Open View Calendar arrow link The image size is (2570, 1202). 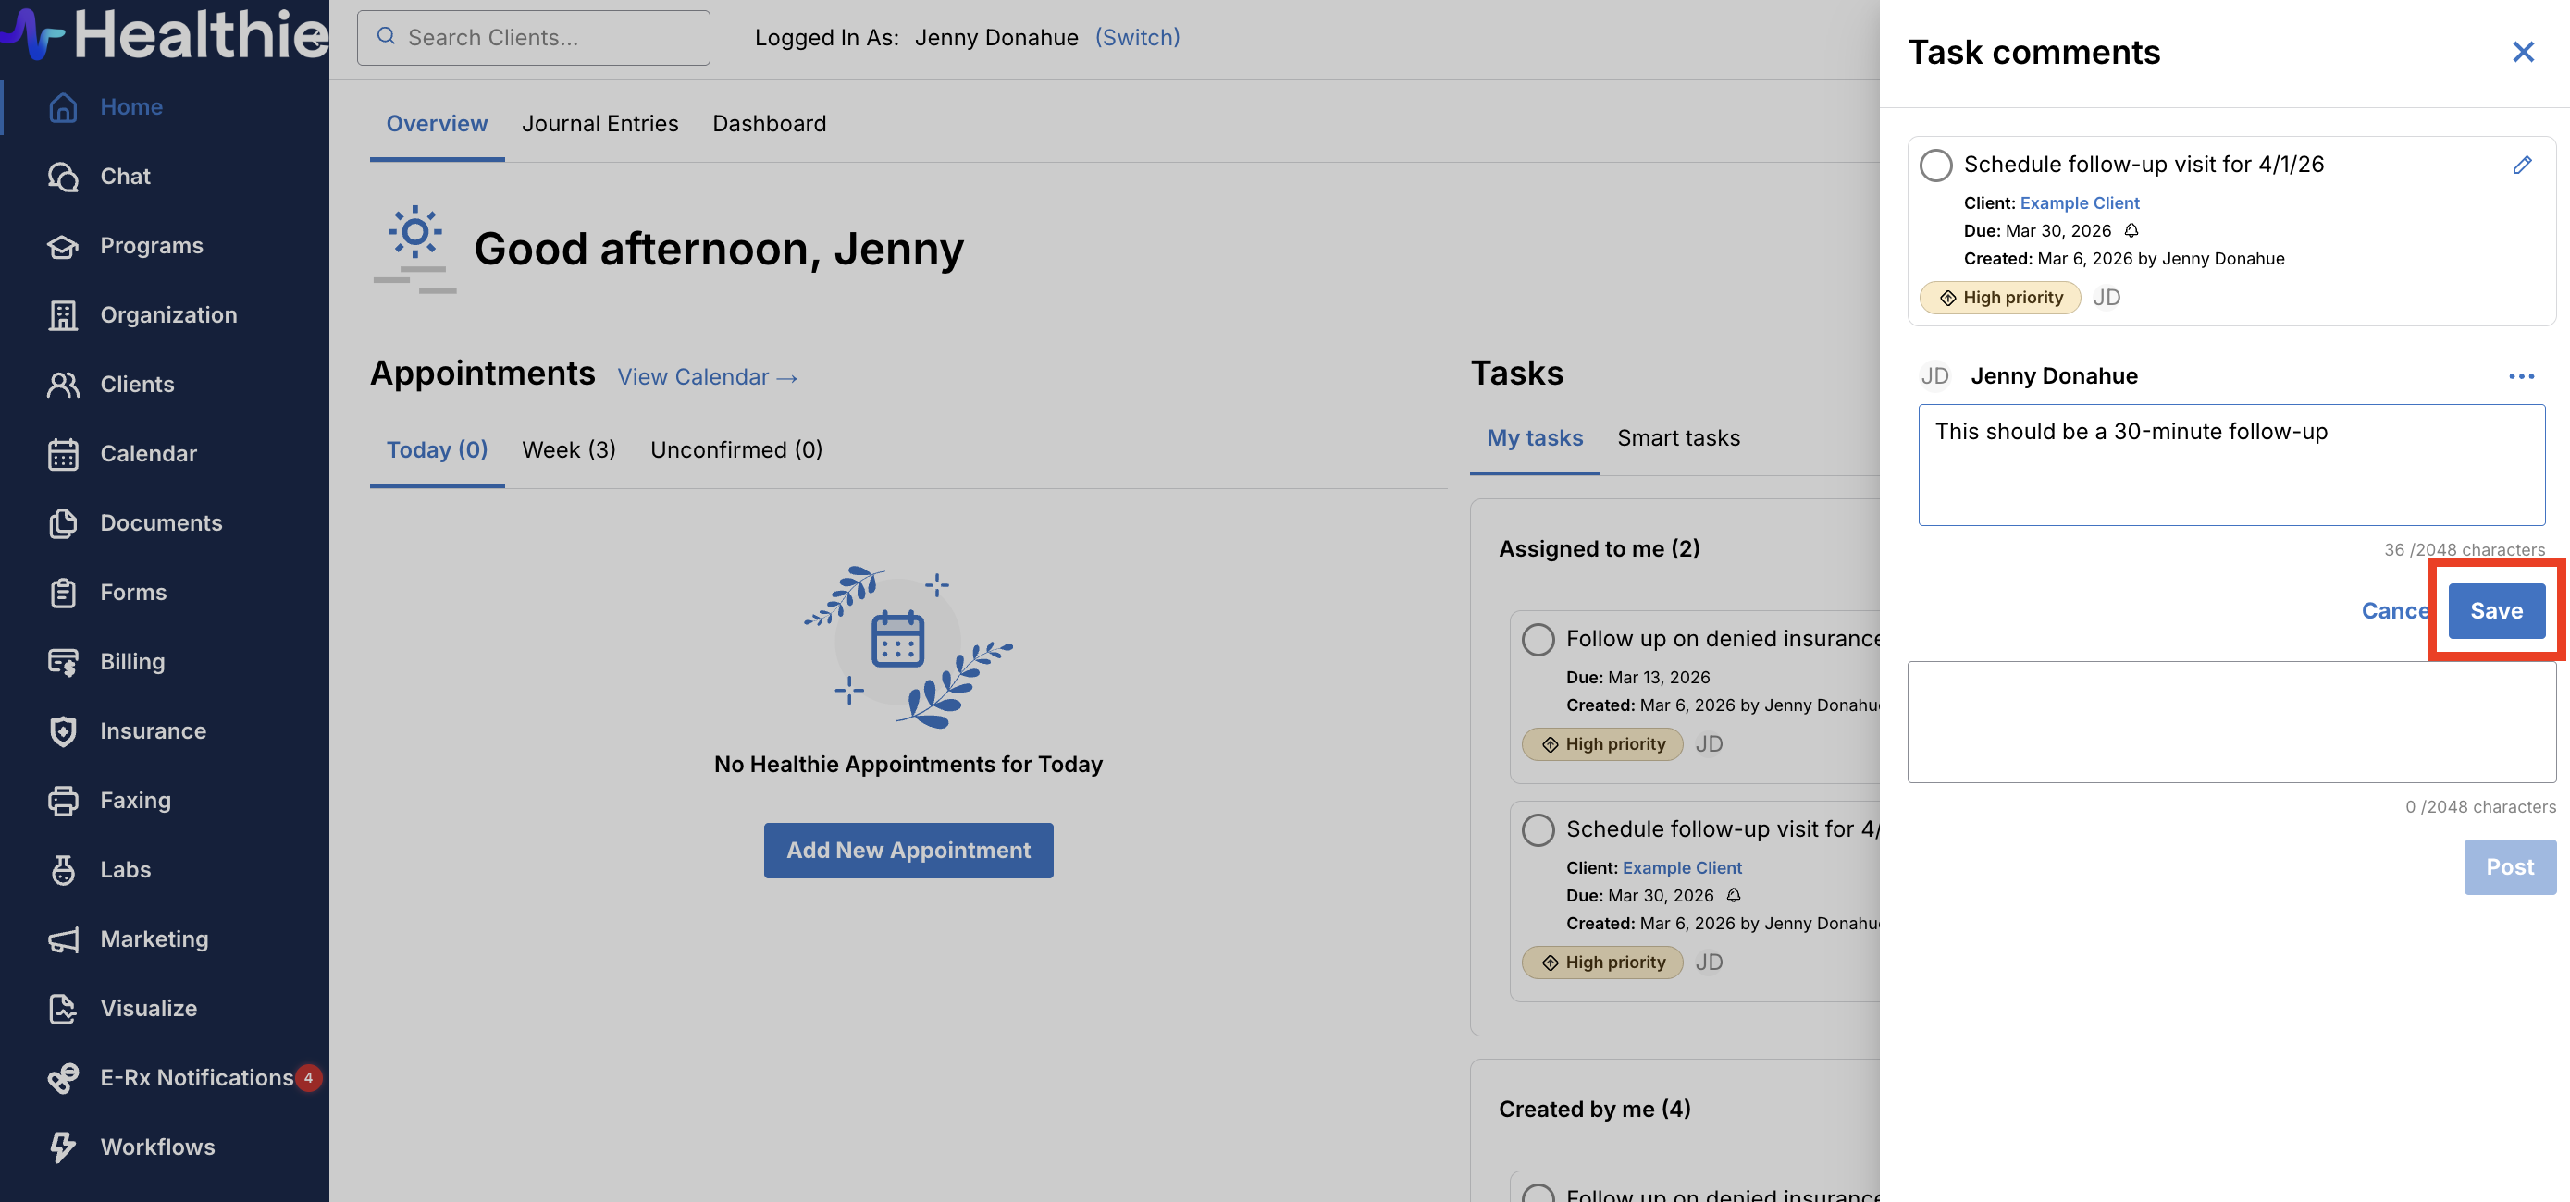[x=707, y=377]
